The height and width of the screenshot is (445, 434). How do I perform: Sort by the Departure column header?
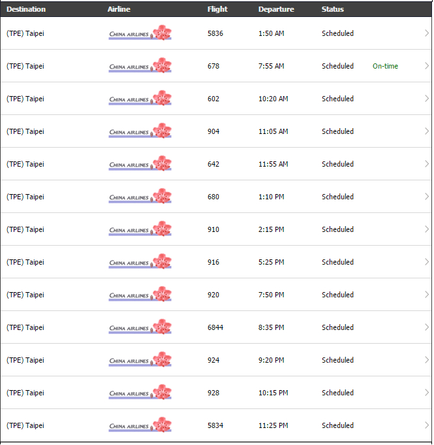[x=276, y=9]
